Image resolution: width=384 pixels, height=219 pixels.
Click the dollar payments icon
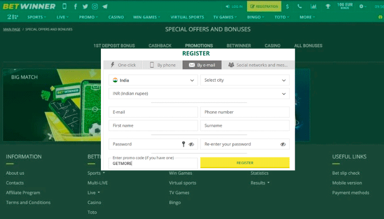[x=287, y=7]
